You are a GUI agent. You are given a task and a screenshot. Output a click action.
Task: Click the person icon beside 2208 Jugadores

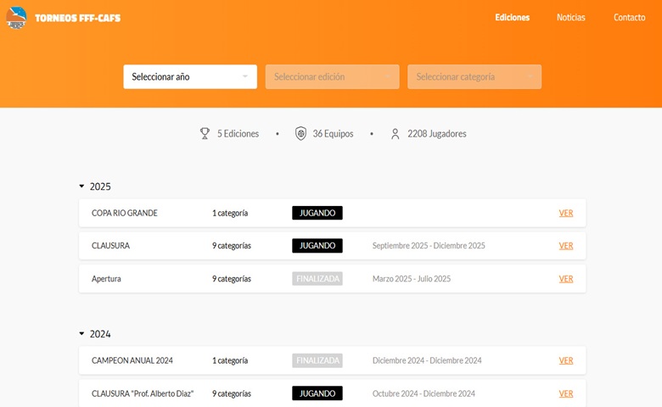tap(396, 134)
